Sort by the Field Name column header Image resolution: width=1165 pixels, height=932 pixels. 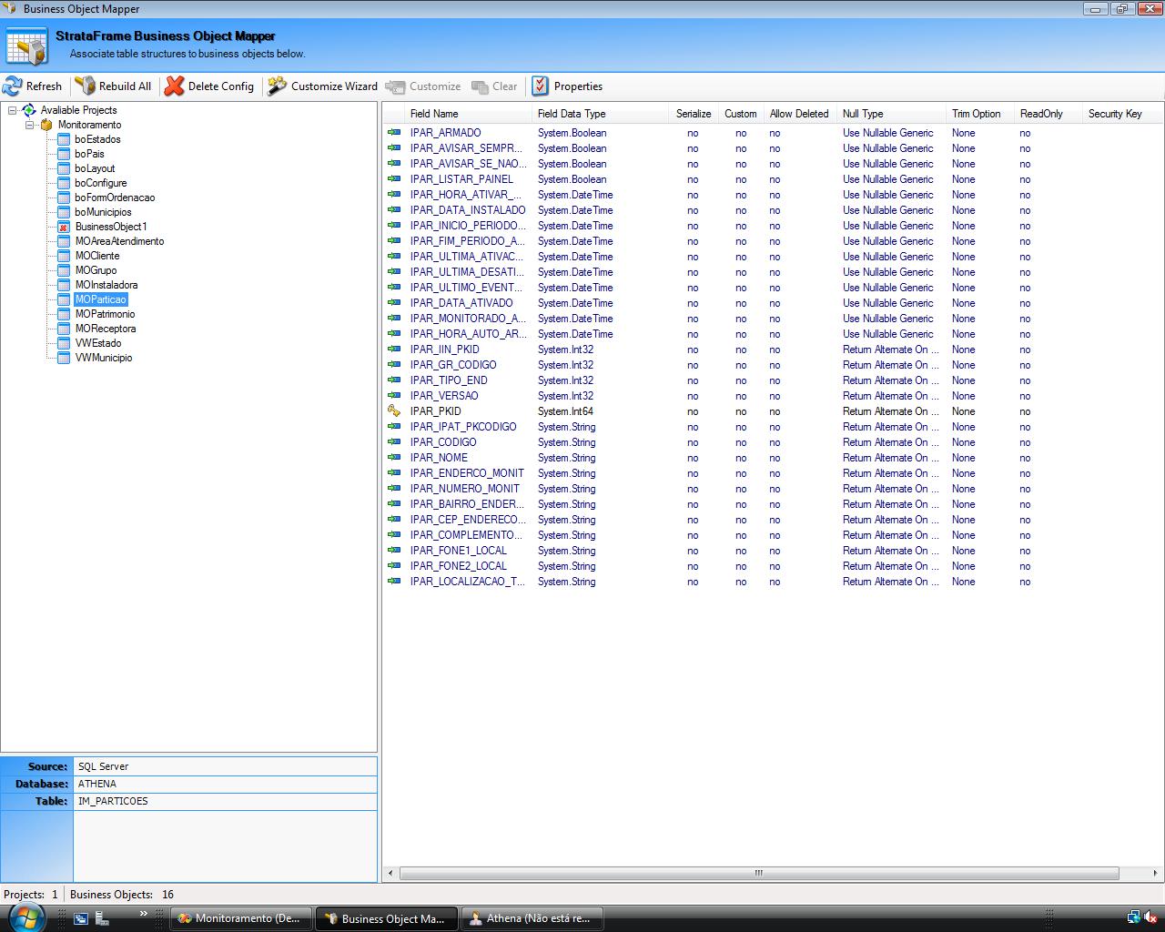434,114
